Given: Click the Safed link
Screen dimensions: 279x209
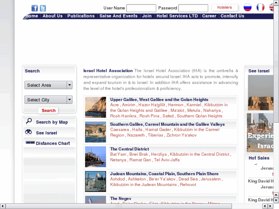Looking at the screenshot, I should [x=168, y=116].
